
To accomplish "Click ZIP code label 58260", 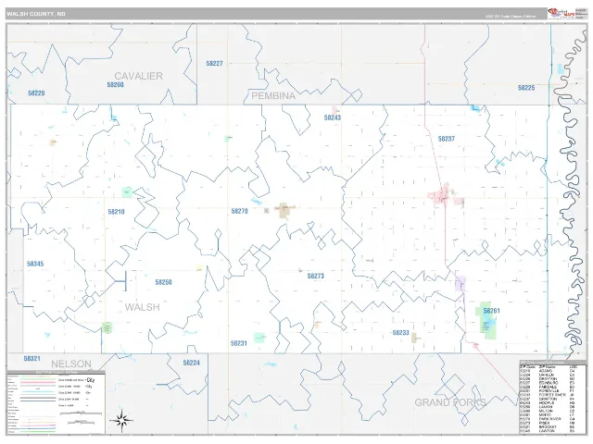I will click(115, 85).
